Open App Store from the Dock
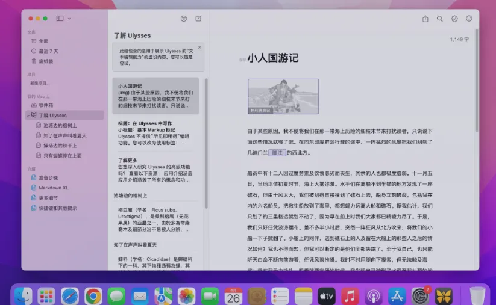The height and width of the screenshot is (305, 496). tap(397, 296)
